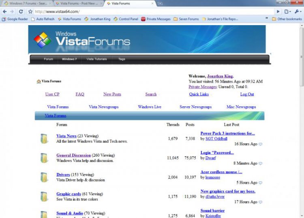Viewport: 304px width, 218px height.
Task: Click the vertical scrollbar thumb
Action: 302,57
